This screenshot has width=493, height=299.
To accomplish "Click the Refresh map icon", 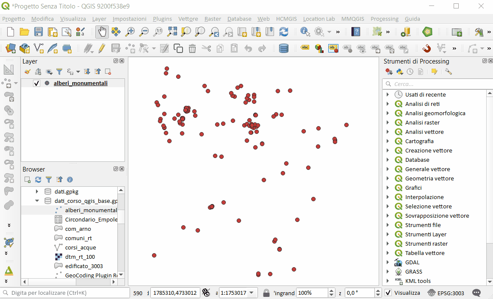I will [283, 32].
